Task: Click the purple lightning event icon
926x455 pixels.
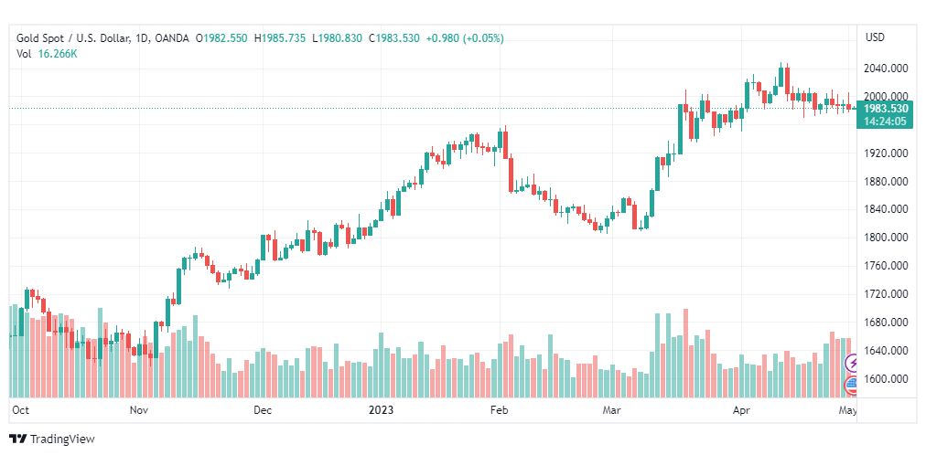Action: click(x=852, y=364)
